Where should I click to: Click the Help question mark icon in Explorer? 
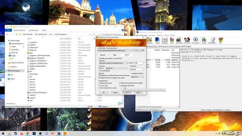click(x=123, y=30)
